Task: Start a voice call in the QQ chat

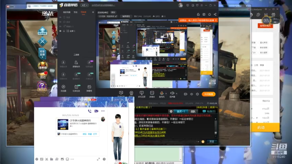Action: coord(89,111)
